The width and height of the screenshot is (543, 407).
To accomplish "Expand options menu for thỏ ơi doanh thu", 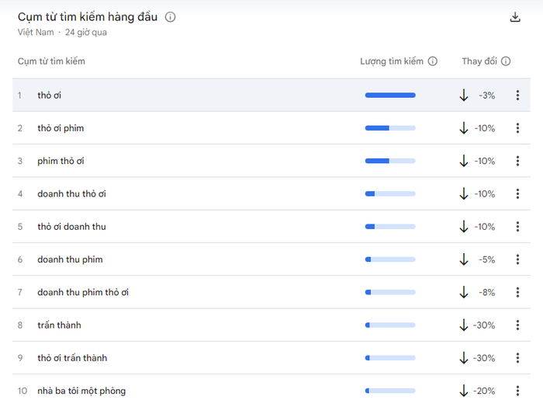I will pos(517,227).
